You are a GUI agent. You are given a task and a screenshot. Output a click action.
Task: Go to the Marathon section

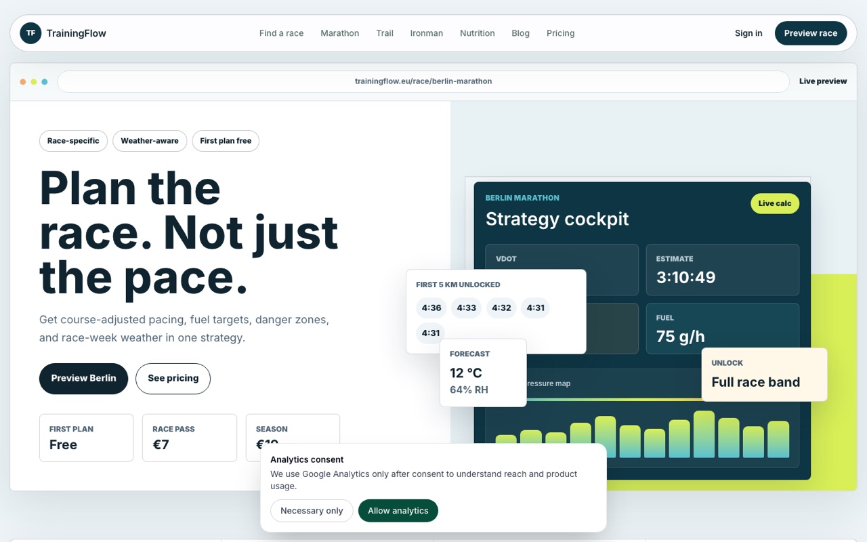[339, 33]
